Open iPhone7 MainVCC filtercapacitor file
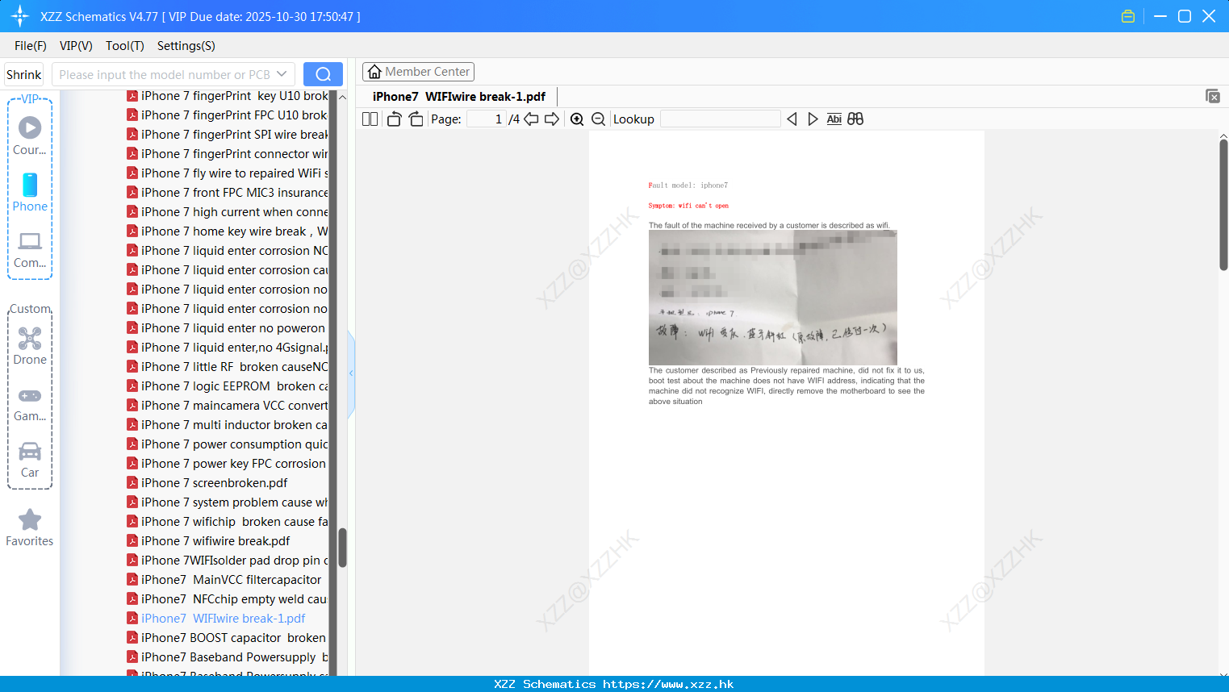Image resolution: width=1229 pixels, height=692 pixels. pyautogui.click(x=224, y=580)
